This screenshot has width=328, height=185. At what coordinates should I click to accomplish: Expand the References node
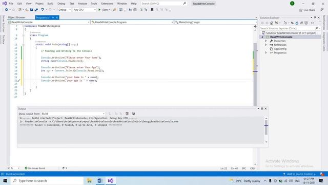(266, 45)
